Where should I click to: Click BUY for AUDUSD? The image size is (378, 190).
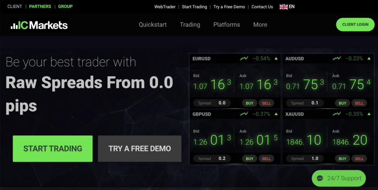pos(342,103)
